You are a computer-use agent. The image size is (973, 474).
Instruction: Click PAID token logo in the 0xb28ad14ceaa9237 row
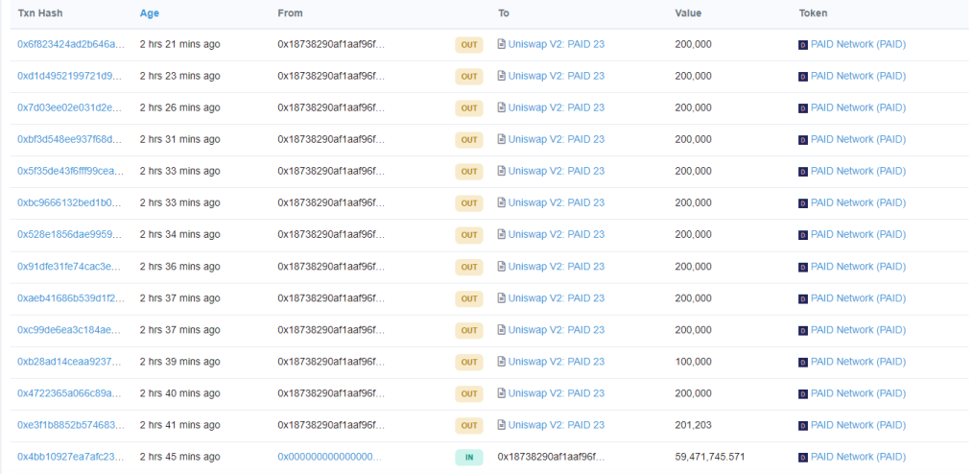(803, 362)
